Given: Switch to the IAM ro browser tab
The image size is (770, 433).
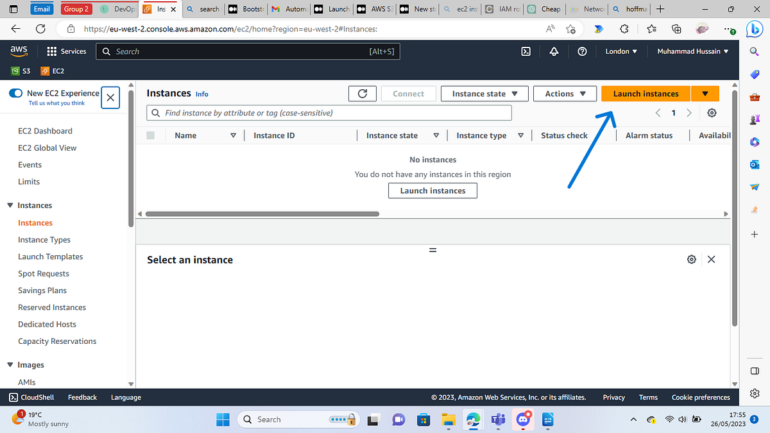Looking at the screenshot, I should coord(504,9).
